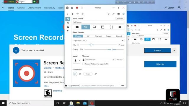Open the Recent history sidebar icon

point(68,23)
